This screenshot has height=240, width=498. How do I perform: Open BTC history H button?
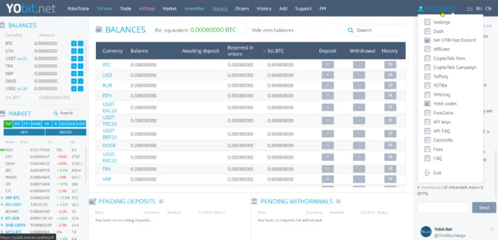pos(390,65)
